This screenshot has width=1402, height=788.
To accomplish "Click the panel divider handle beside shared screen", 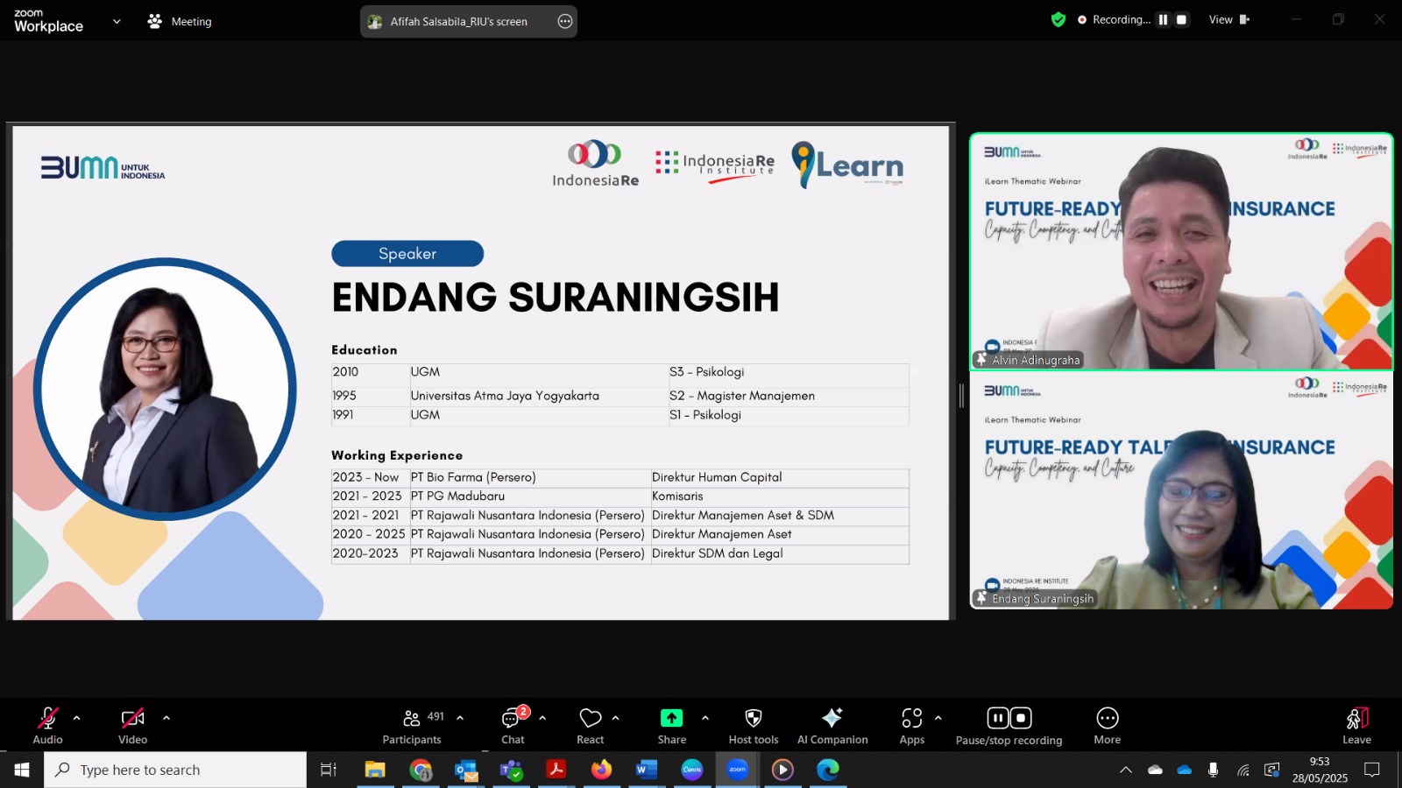I will (961, 396).
